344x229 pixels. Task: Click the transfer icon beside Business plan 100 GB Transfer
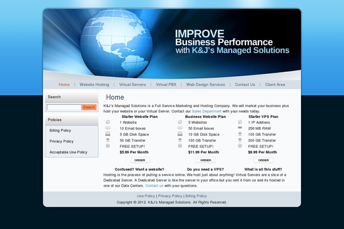click(x=180, y=140)
